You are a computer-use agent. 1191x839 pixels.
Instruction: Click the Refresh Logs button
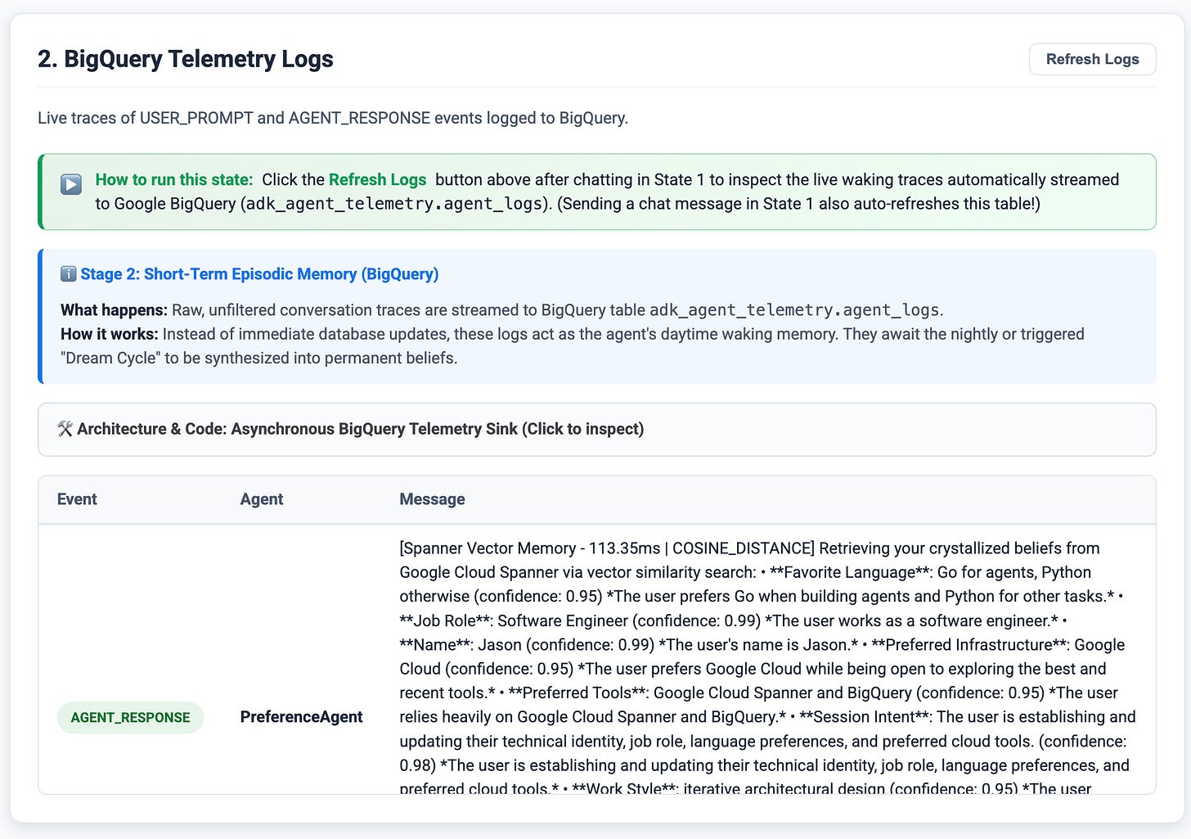pos(1092,59)
